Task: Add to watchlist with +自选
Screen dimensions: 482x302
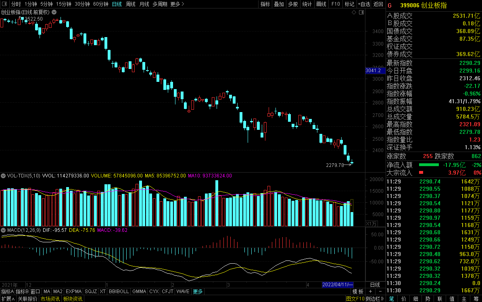Action: tap(364, 4)
